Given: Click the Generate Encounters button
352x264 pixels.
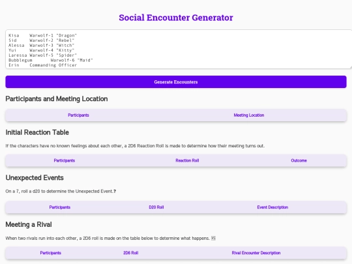Looking at the screenshot, I should click(x=176, y=82).
